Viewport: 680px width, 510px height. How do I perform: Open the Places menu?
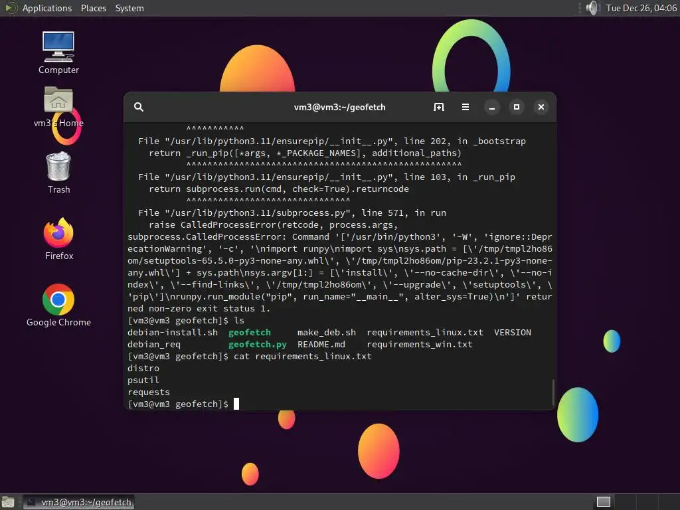click(93, 8)
